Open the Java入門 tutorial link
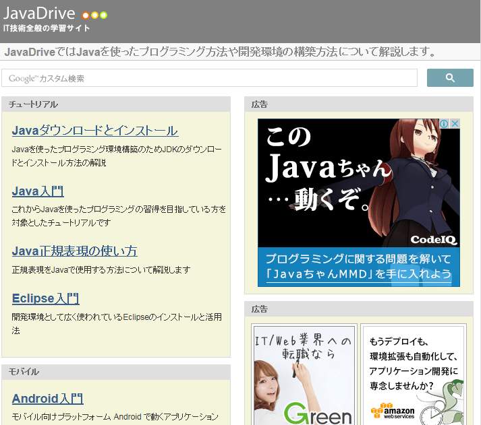This screenshot has height=425, width=481. pyautogui.click(x=38, y=191)
